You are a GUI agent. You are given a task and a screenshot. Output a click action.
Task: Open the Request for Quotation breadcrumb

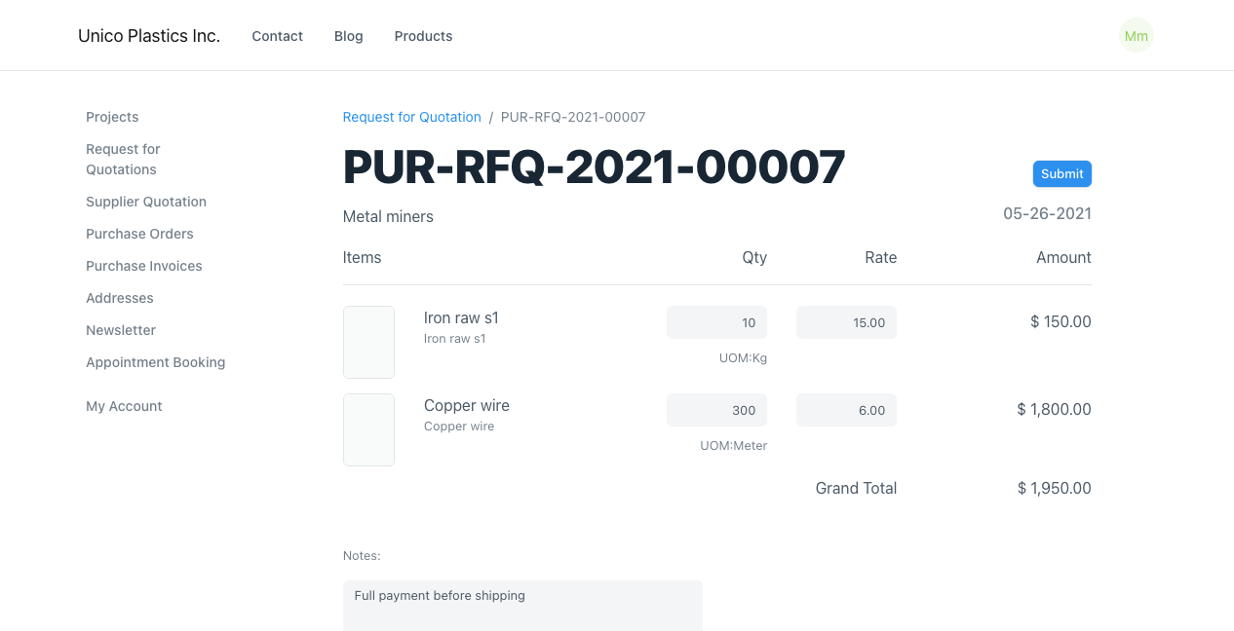point(411,117)
